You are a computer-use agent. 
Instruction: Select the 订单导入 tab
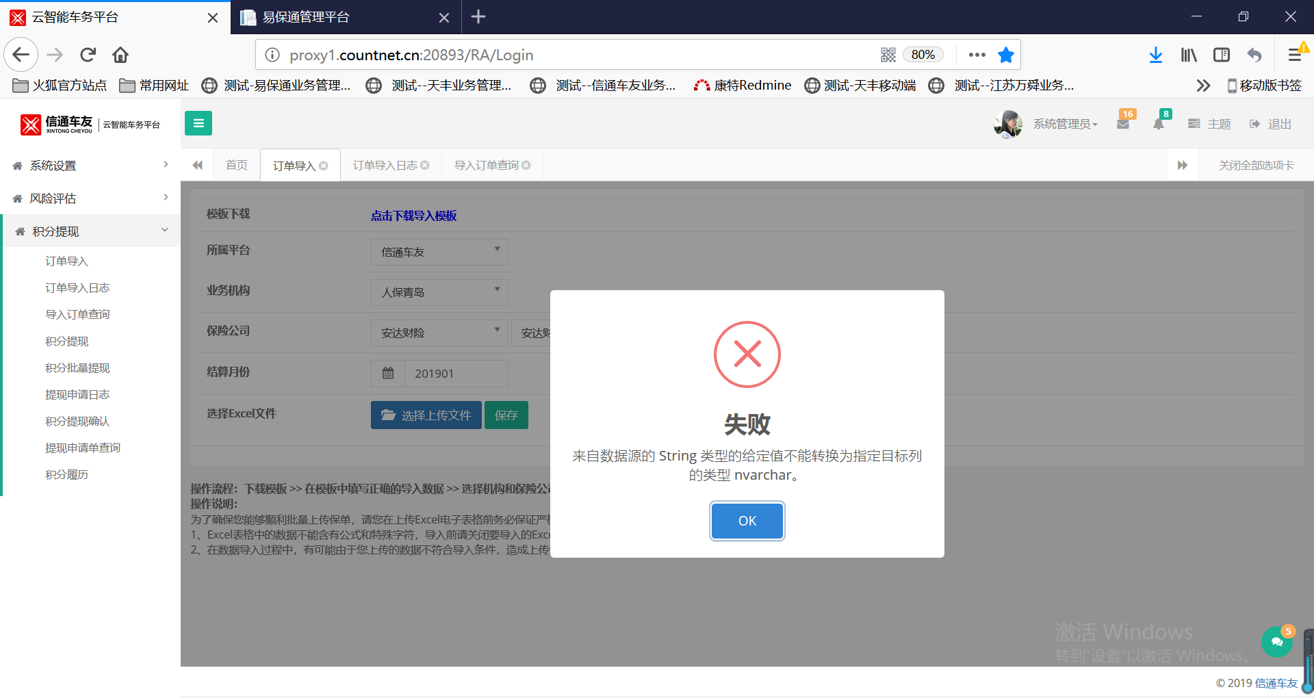[x=294, y=166]
